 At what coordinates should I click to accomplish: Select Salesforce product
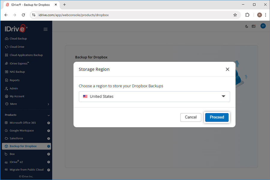16,138
